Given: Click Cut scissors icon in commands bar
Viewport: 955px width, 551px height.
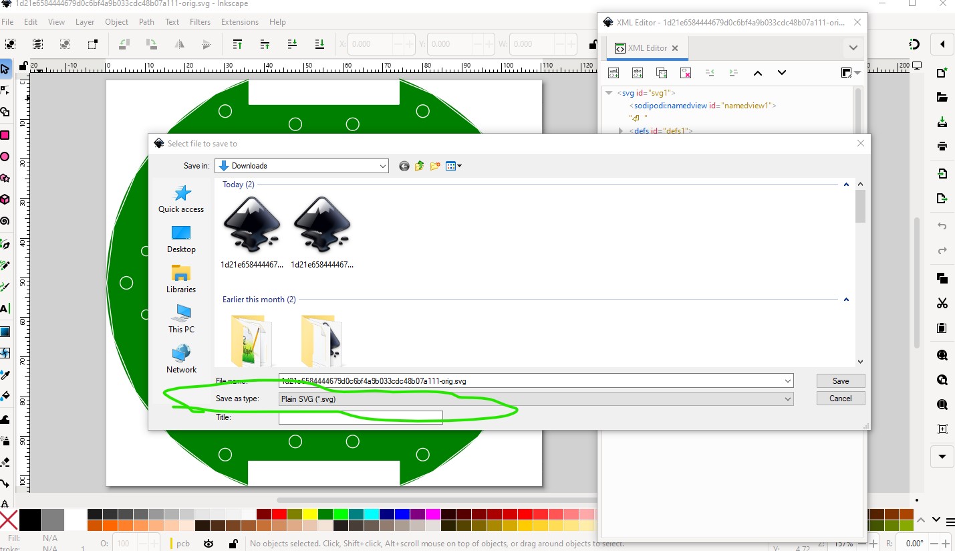Looking at the screenshot, I should [x=942, y=303].
